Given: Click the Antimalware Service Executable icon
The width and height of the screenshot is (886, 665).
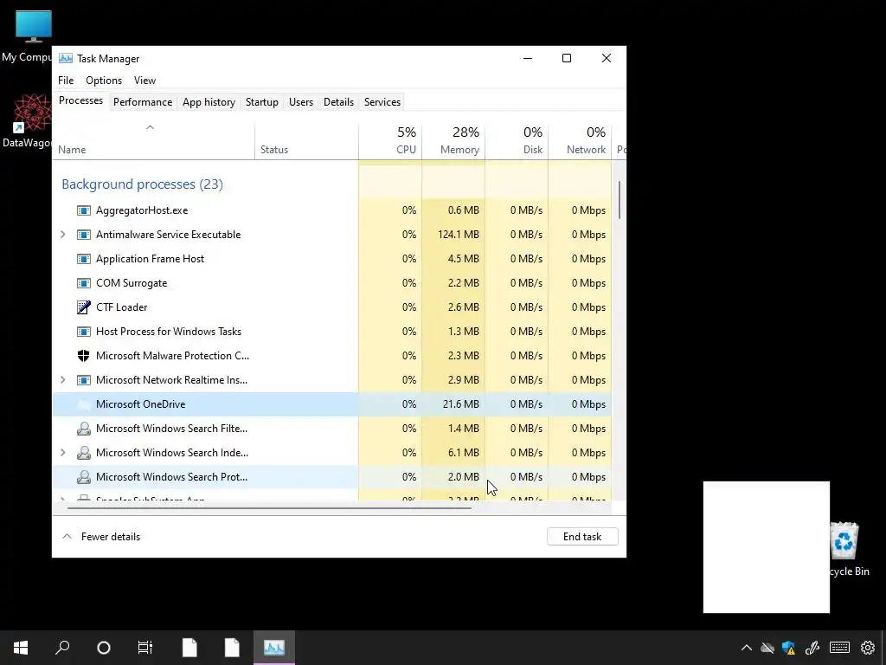Looking at the screenshot, I should tap(84, 235).
